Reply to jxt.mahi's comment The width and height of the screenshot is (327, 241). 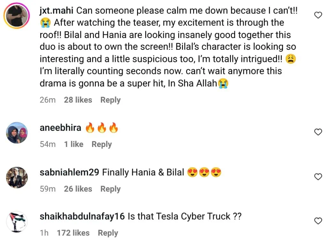[110, 100]
